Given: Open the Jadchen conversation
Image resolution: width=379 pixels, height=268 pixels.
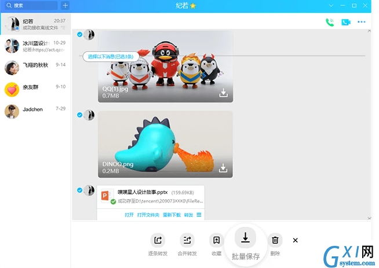Looking at the screenshot, I should (x=35, y=112).
